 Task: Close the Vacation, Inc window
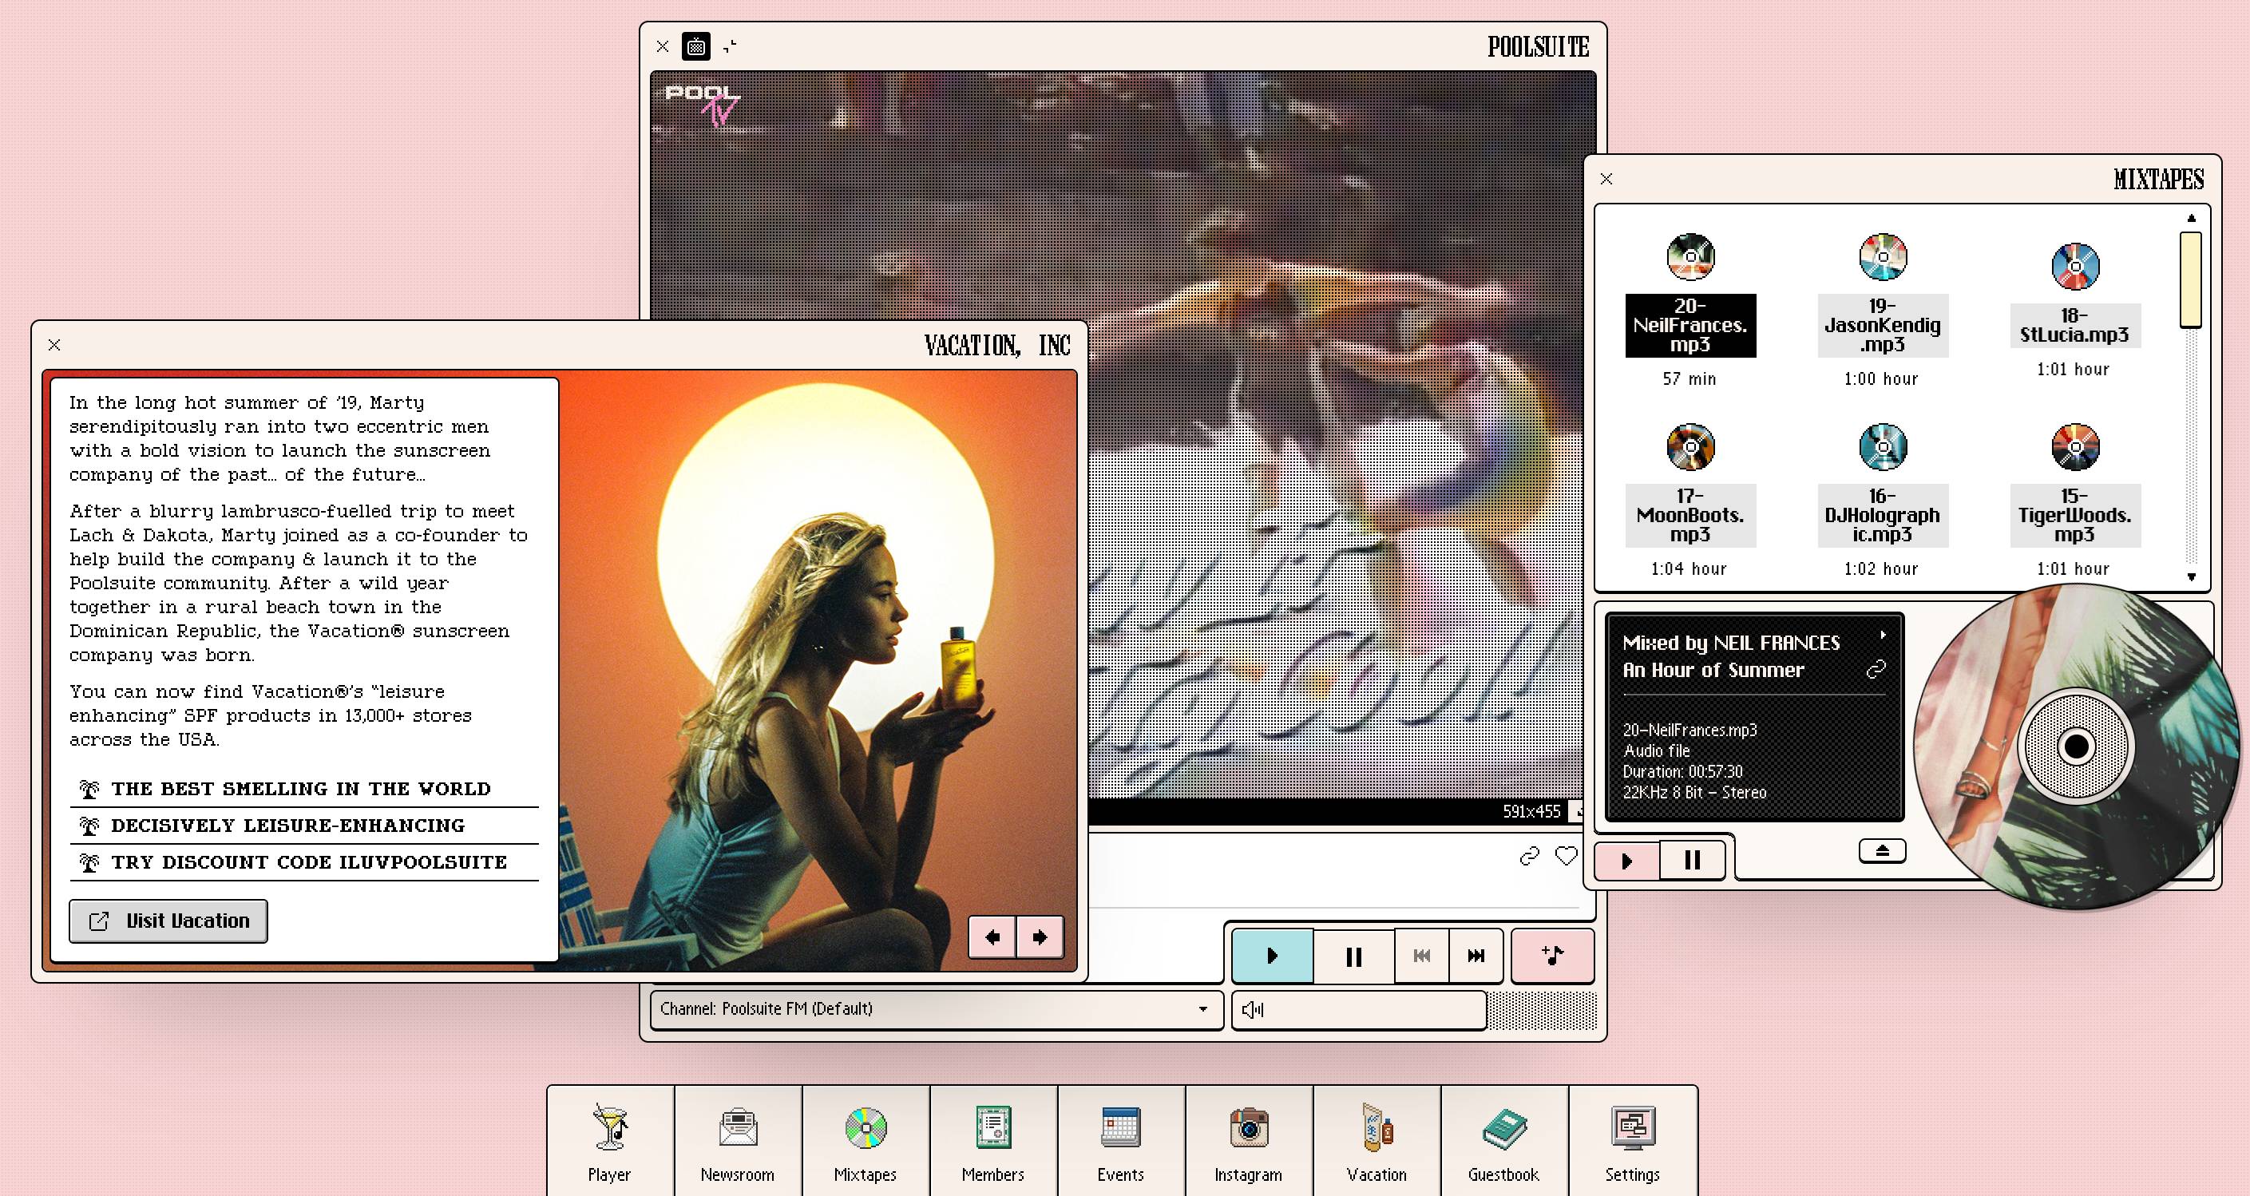pyautogui.click(x=54, y=345)
